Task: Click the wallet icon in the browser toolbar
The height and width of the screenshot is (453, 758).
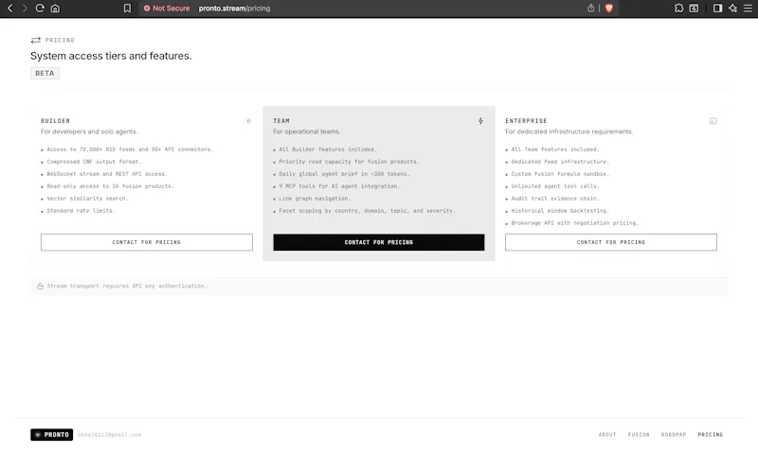Action: [x=694, y=9]
